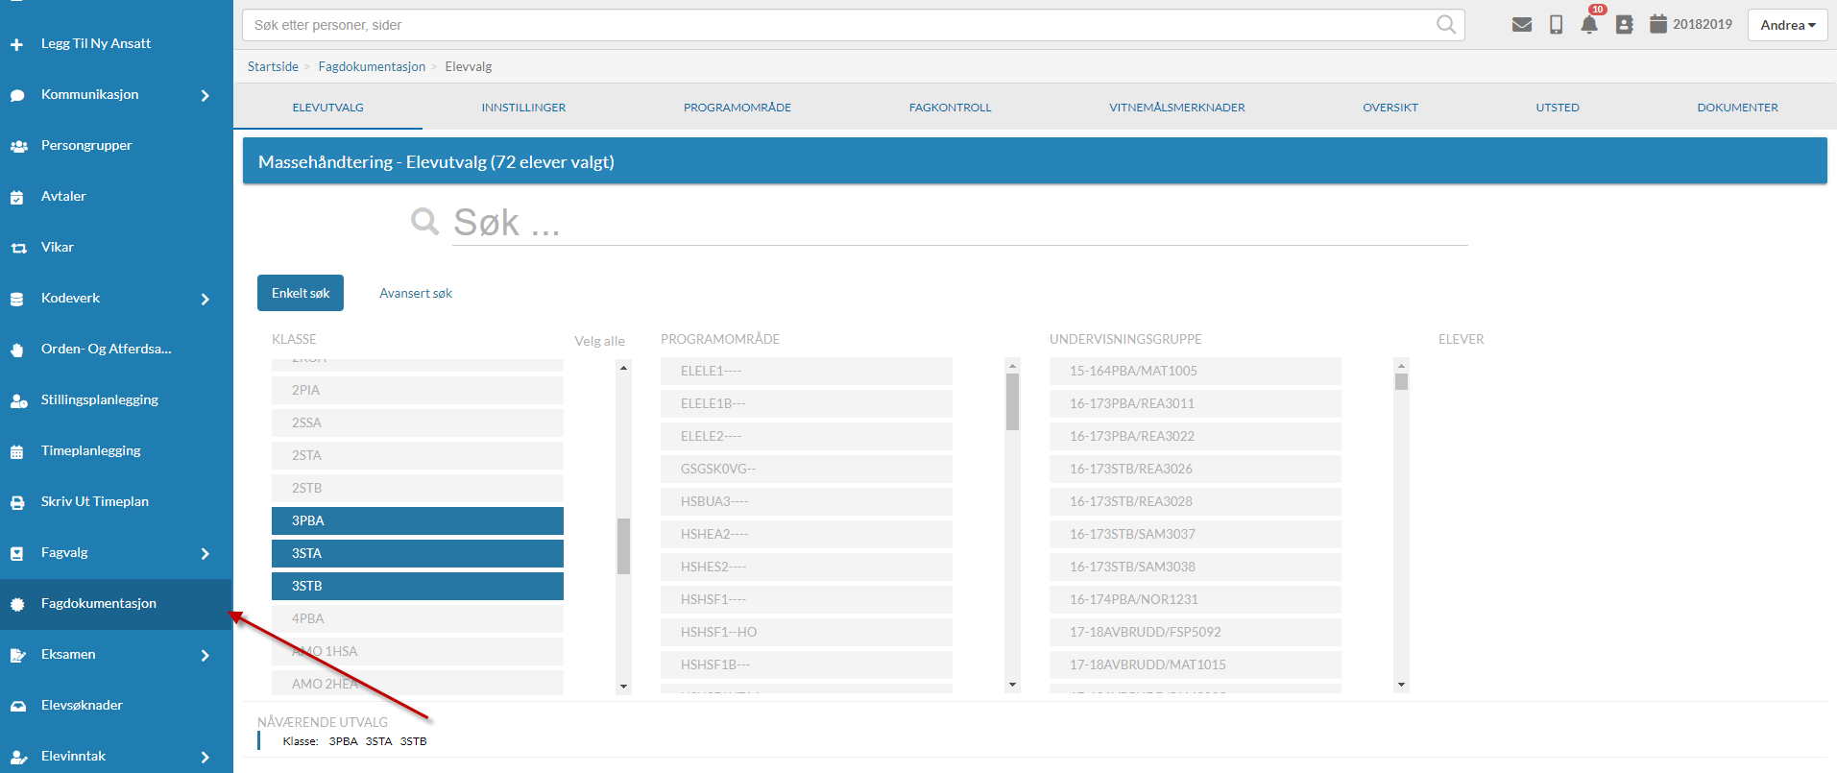Click the large magnifier next to Søk
This screenshot has height=773, width=1837.
(424, 221)
